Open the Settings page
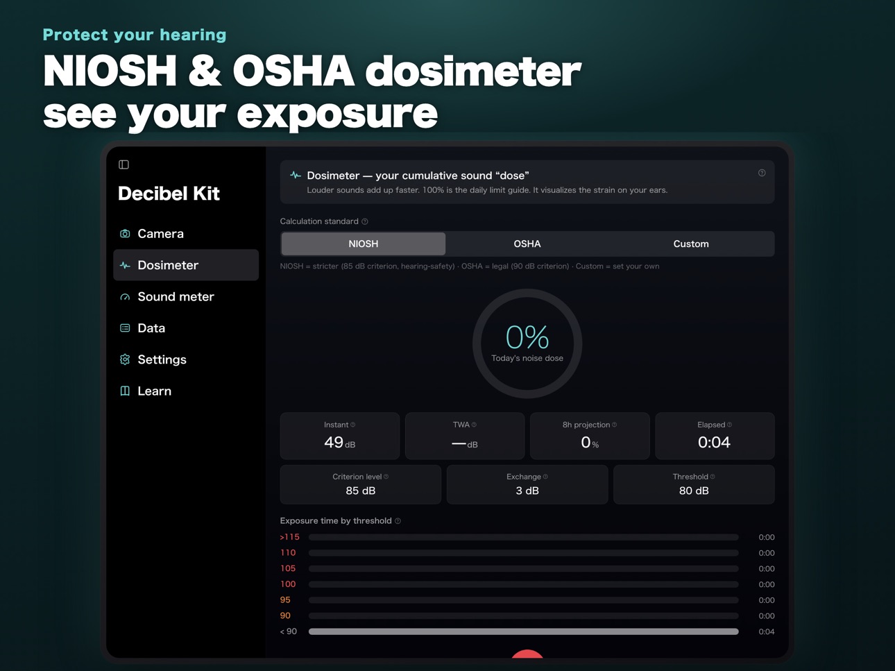895x671 pixels. click(x=186, y=359)
